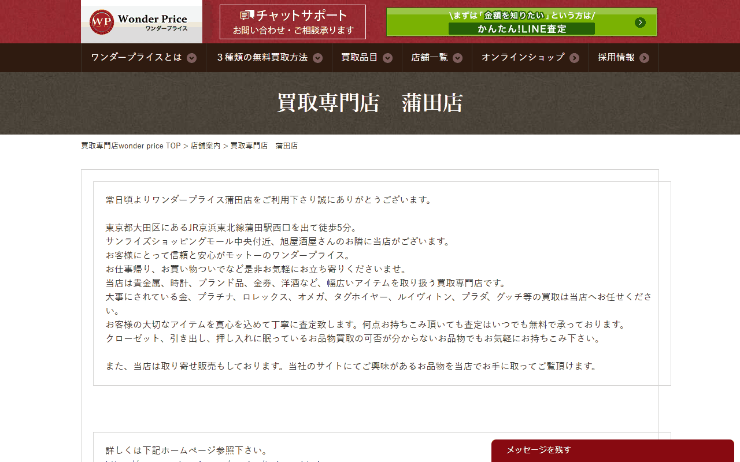
Task: Click the arrow icon on the LINE査定 banner
Action: tap(640, 23)
